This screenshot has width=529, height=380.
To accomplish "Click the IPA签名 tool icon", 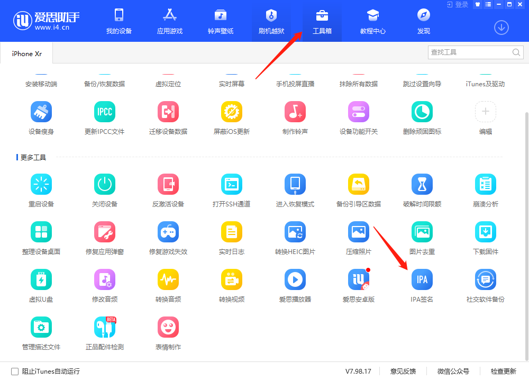I will (x=422, y=279).
